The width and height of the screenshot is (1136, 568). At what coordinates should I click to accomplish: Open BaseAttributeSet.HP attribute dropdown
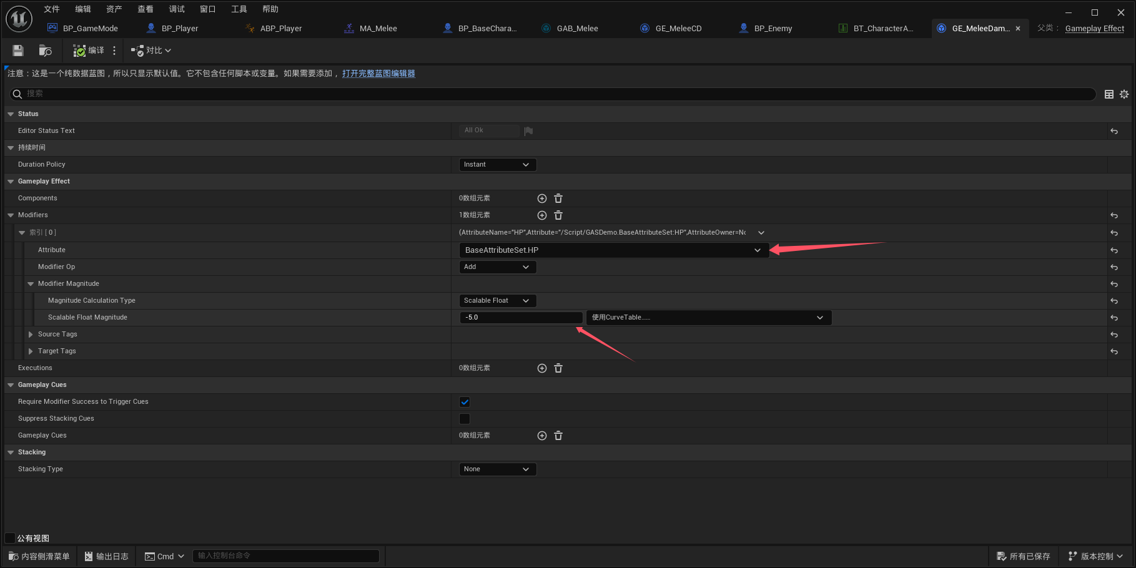pos(614,250)
